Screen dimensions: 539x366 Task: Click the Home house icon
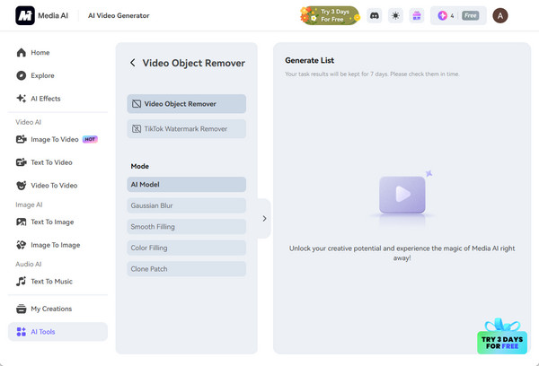point(22,53)
